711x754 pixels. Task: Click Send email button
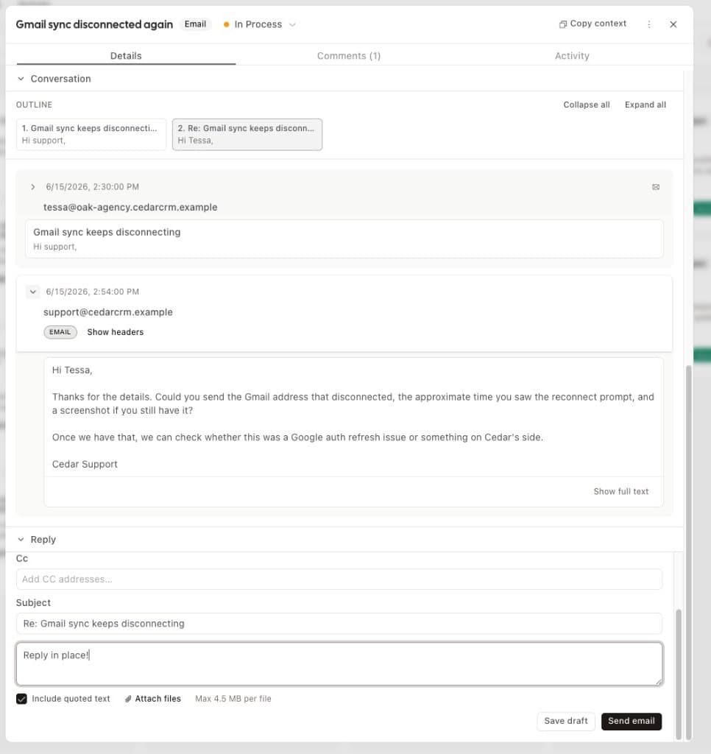click(x=632, y=721)
